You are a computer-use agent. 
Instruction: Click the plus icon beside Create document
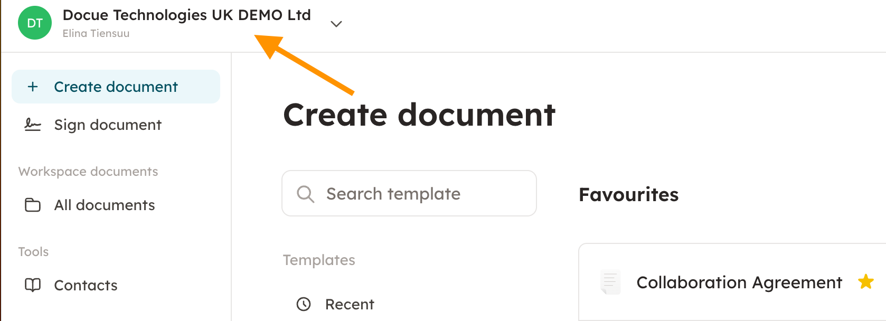pos(33,87)
